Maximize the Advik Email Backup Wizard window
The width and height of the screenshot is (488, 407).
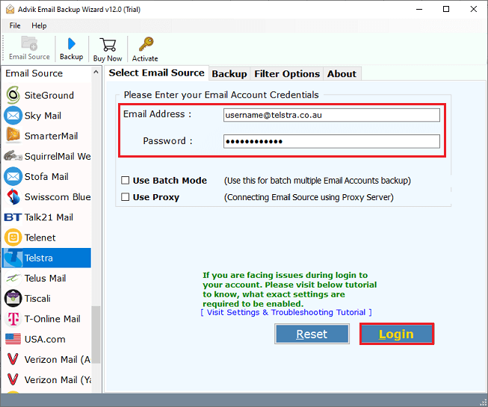point(446,9)
